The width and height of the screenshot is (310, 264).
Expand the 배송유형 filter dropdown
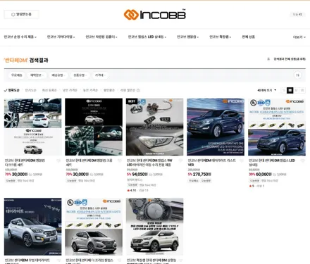58,75
